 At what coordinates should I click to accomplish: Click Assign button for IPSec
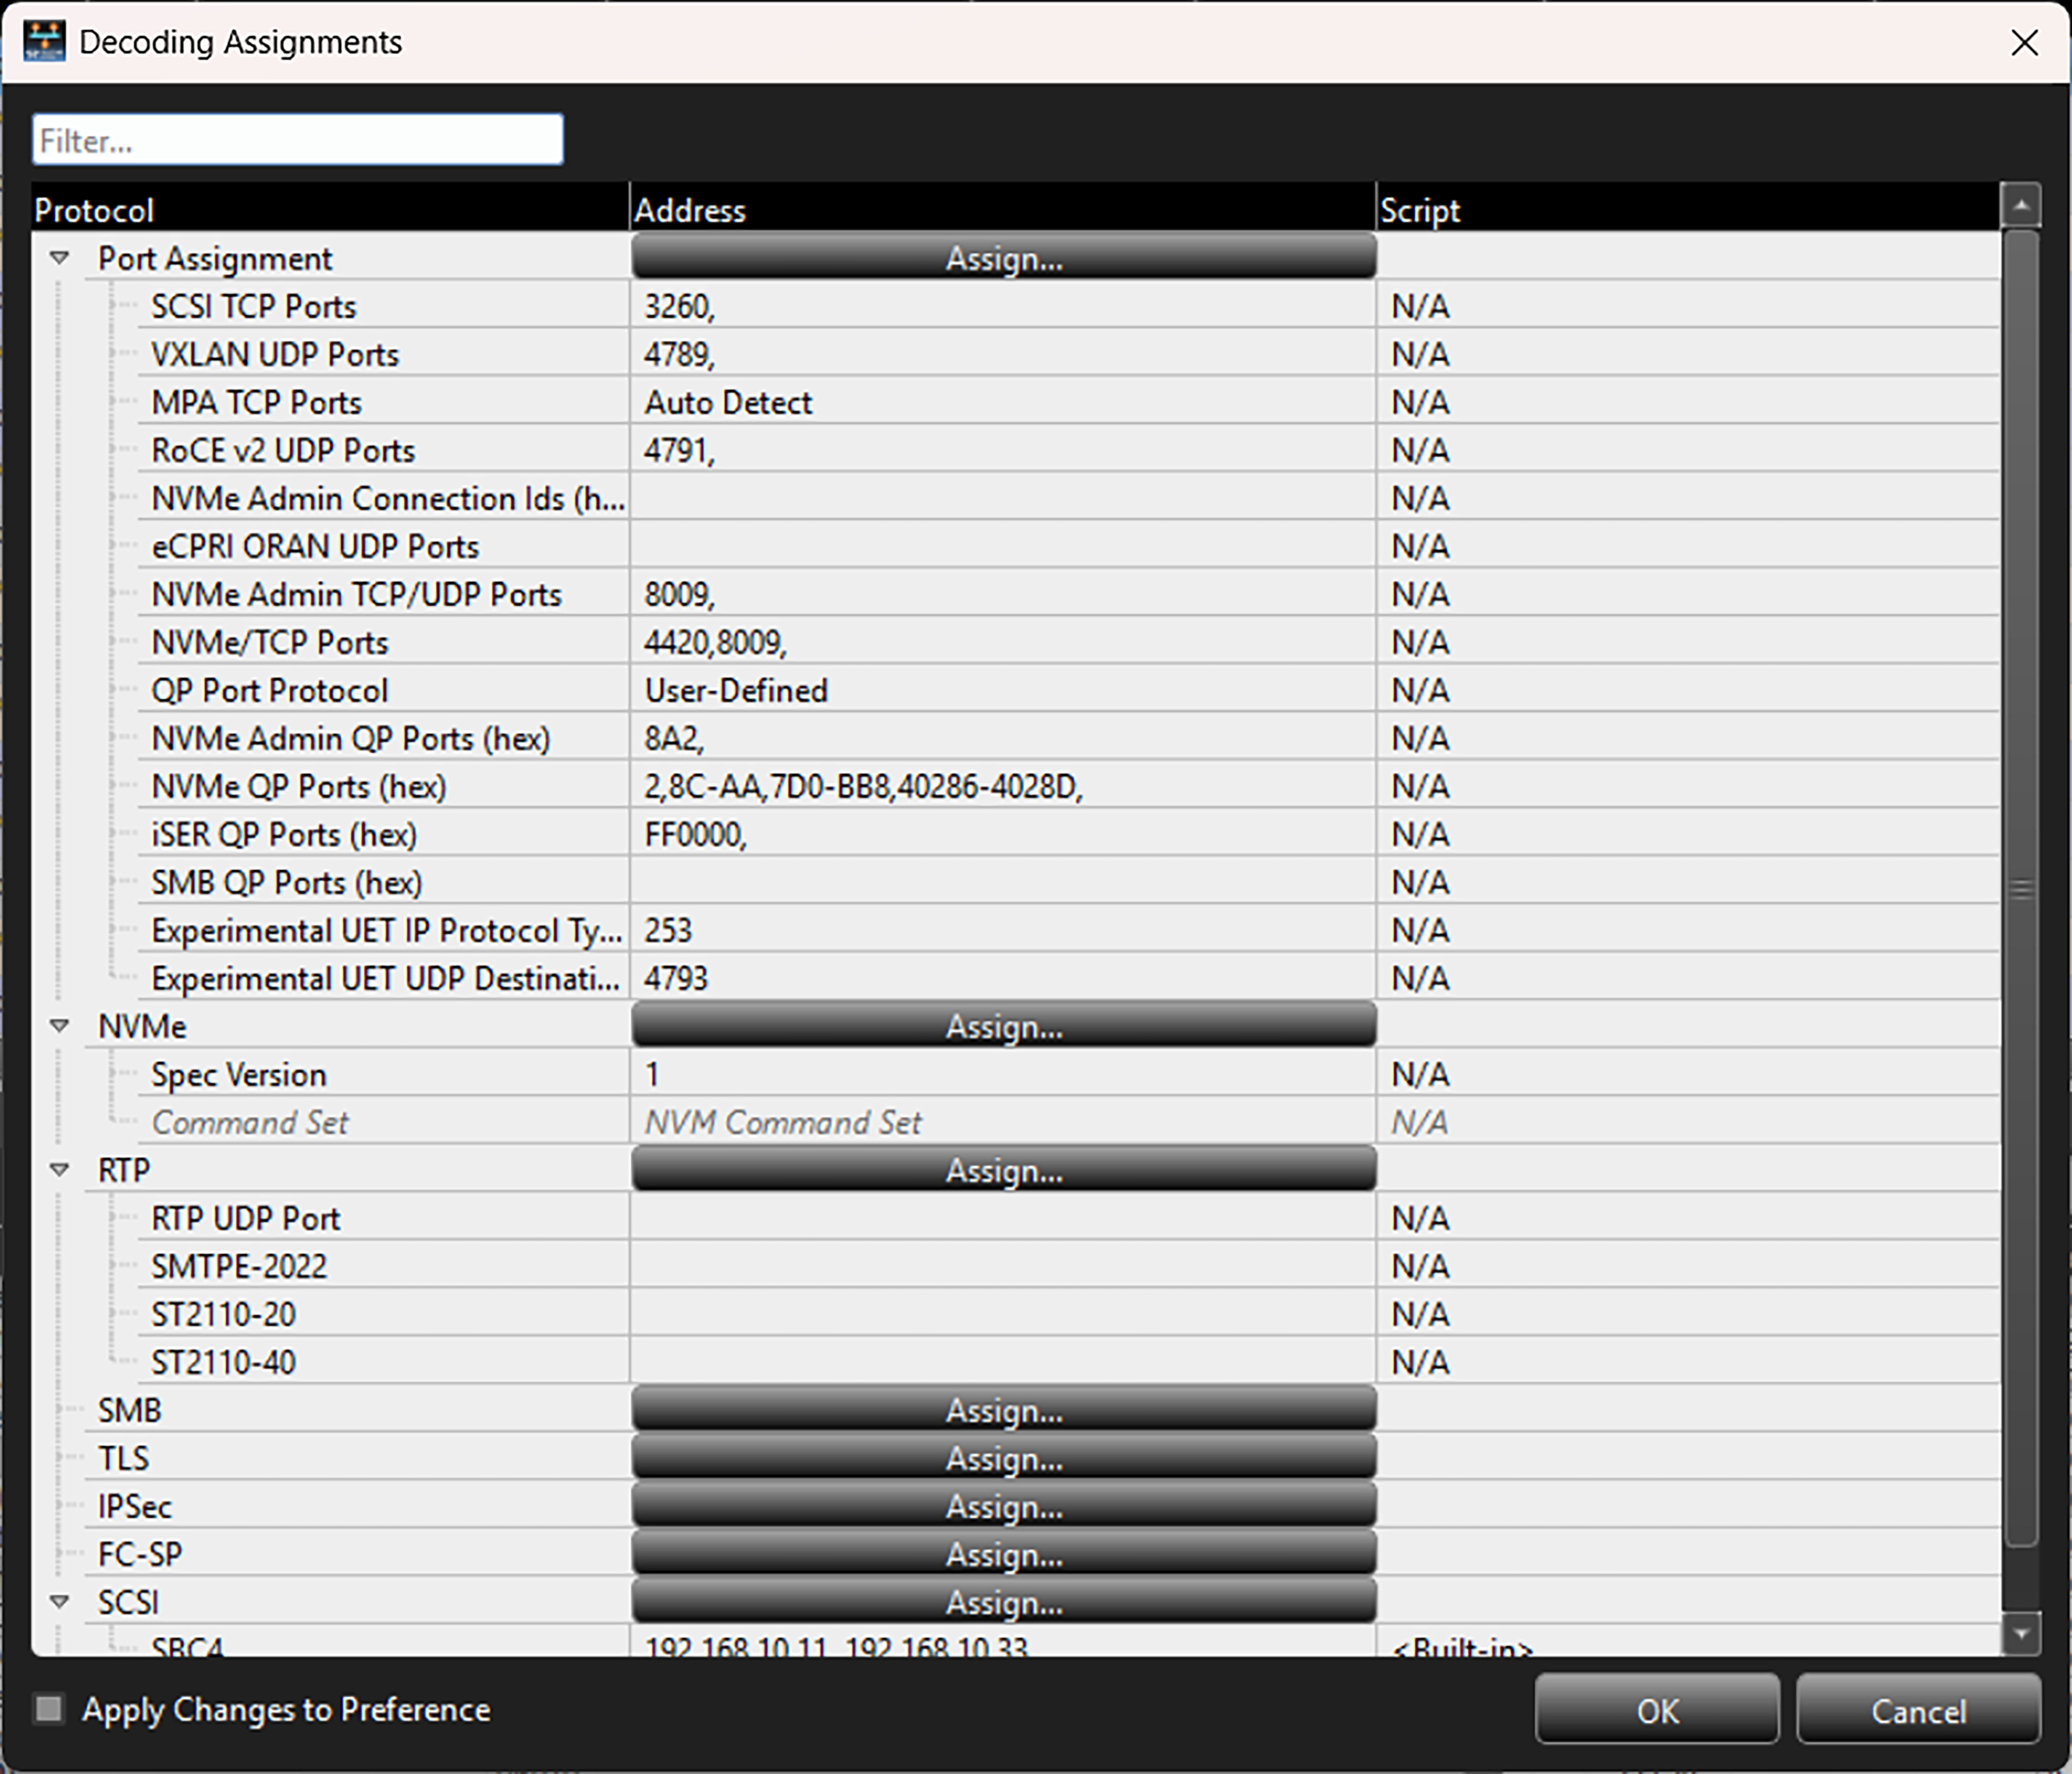[1004, 1506]
